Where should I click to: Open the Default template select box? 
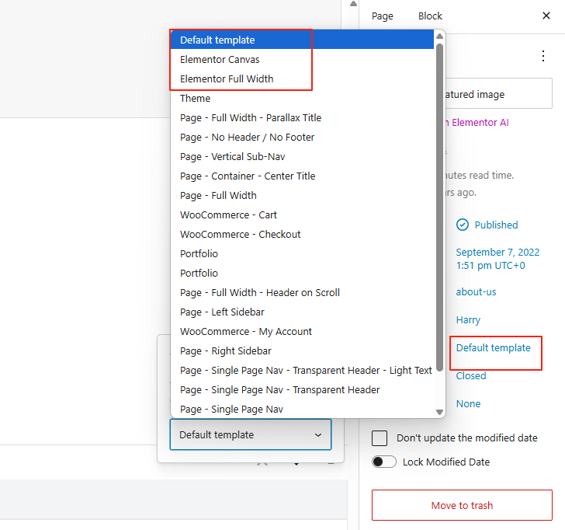pos(250,435)
